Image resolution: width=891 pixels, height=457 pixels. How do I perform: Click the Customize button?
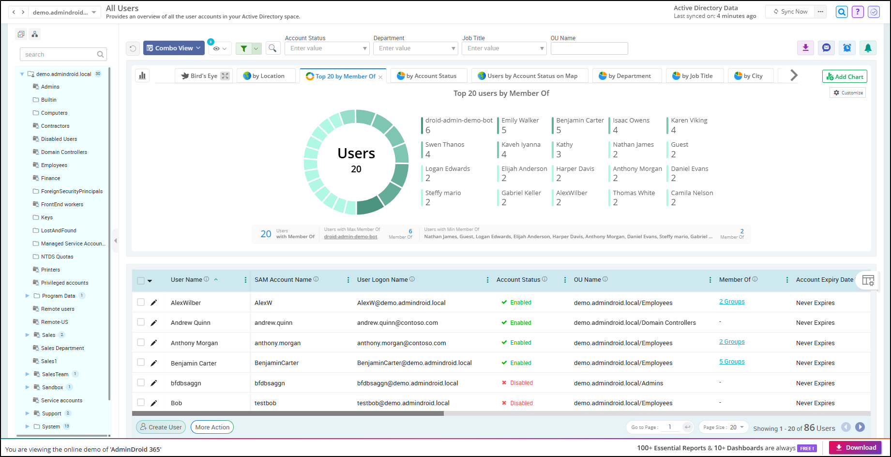point(848,92)
